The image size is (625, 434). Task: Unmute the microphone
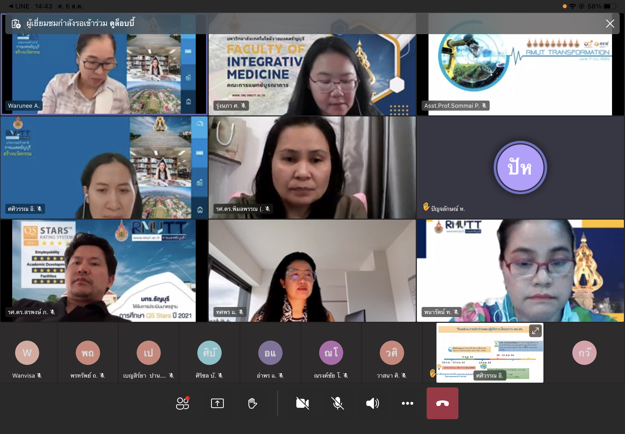337,403
